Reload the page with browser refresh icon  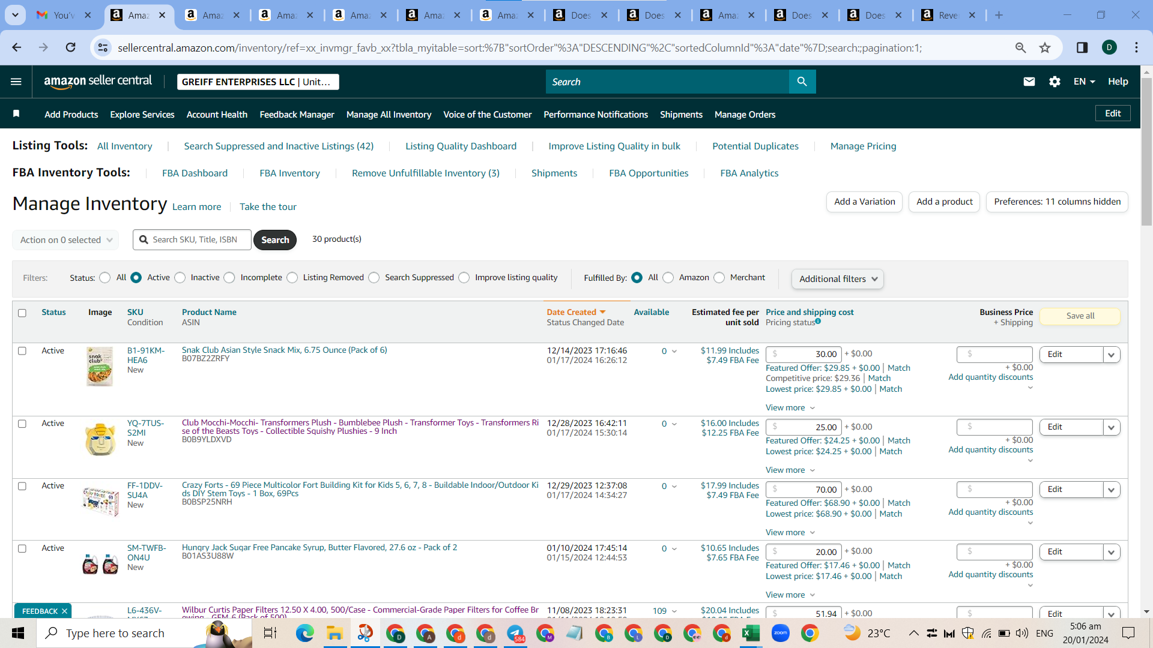[71, 47]
